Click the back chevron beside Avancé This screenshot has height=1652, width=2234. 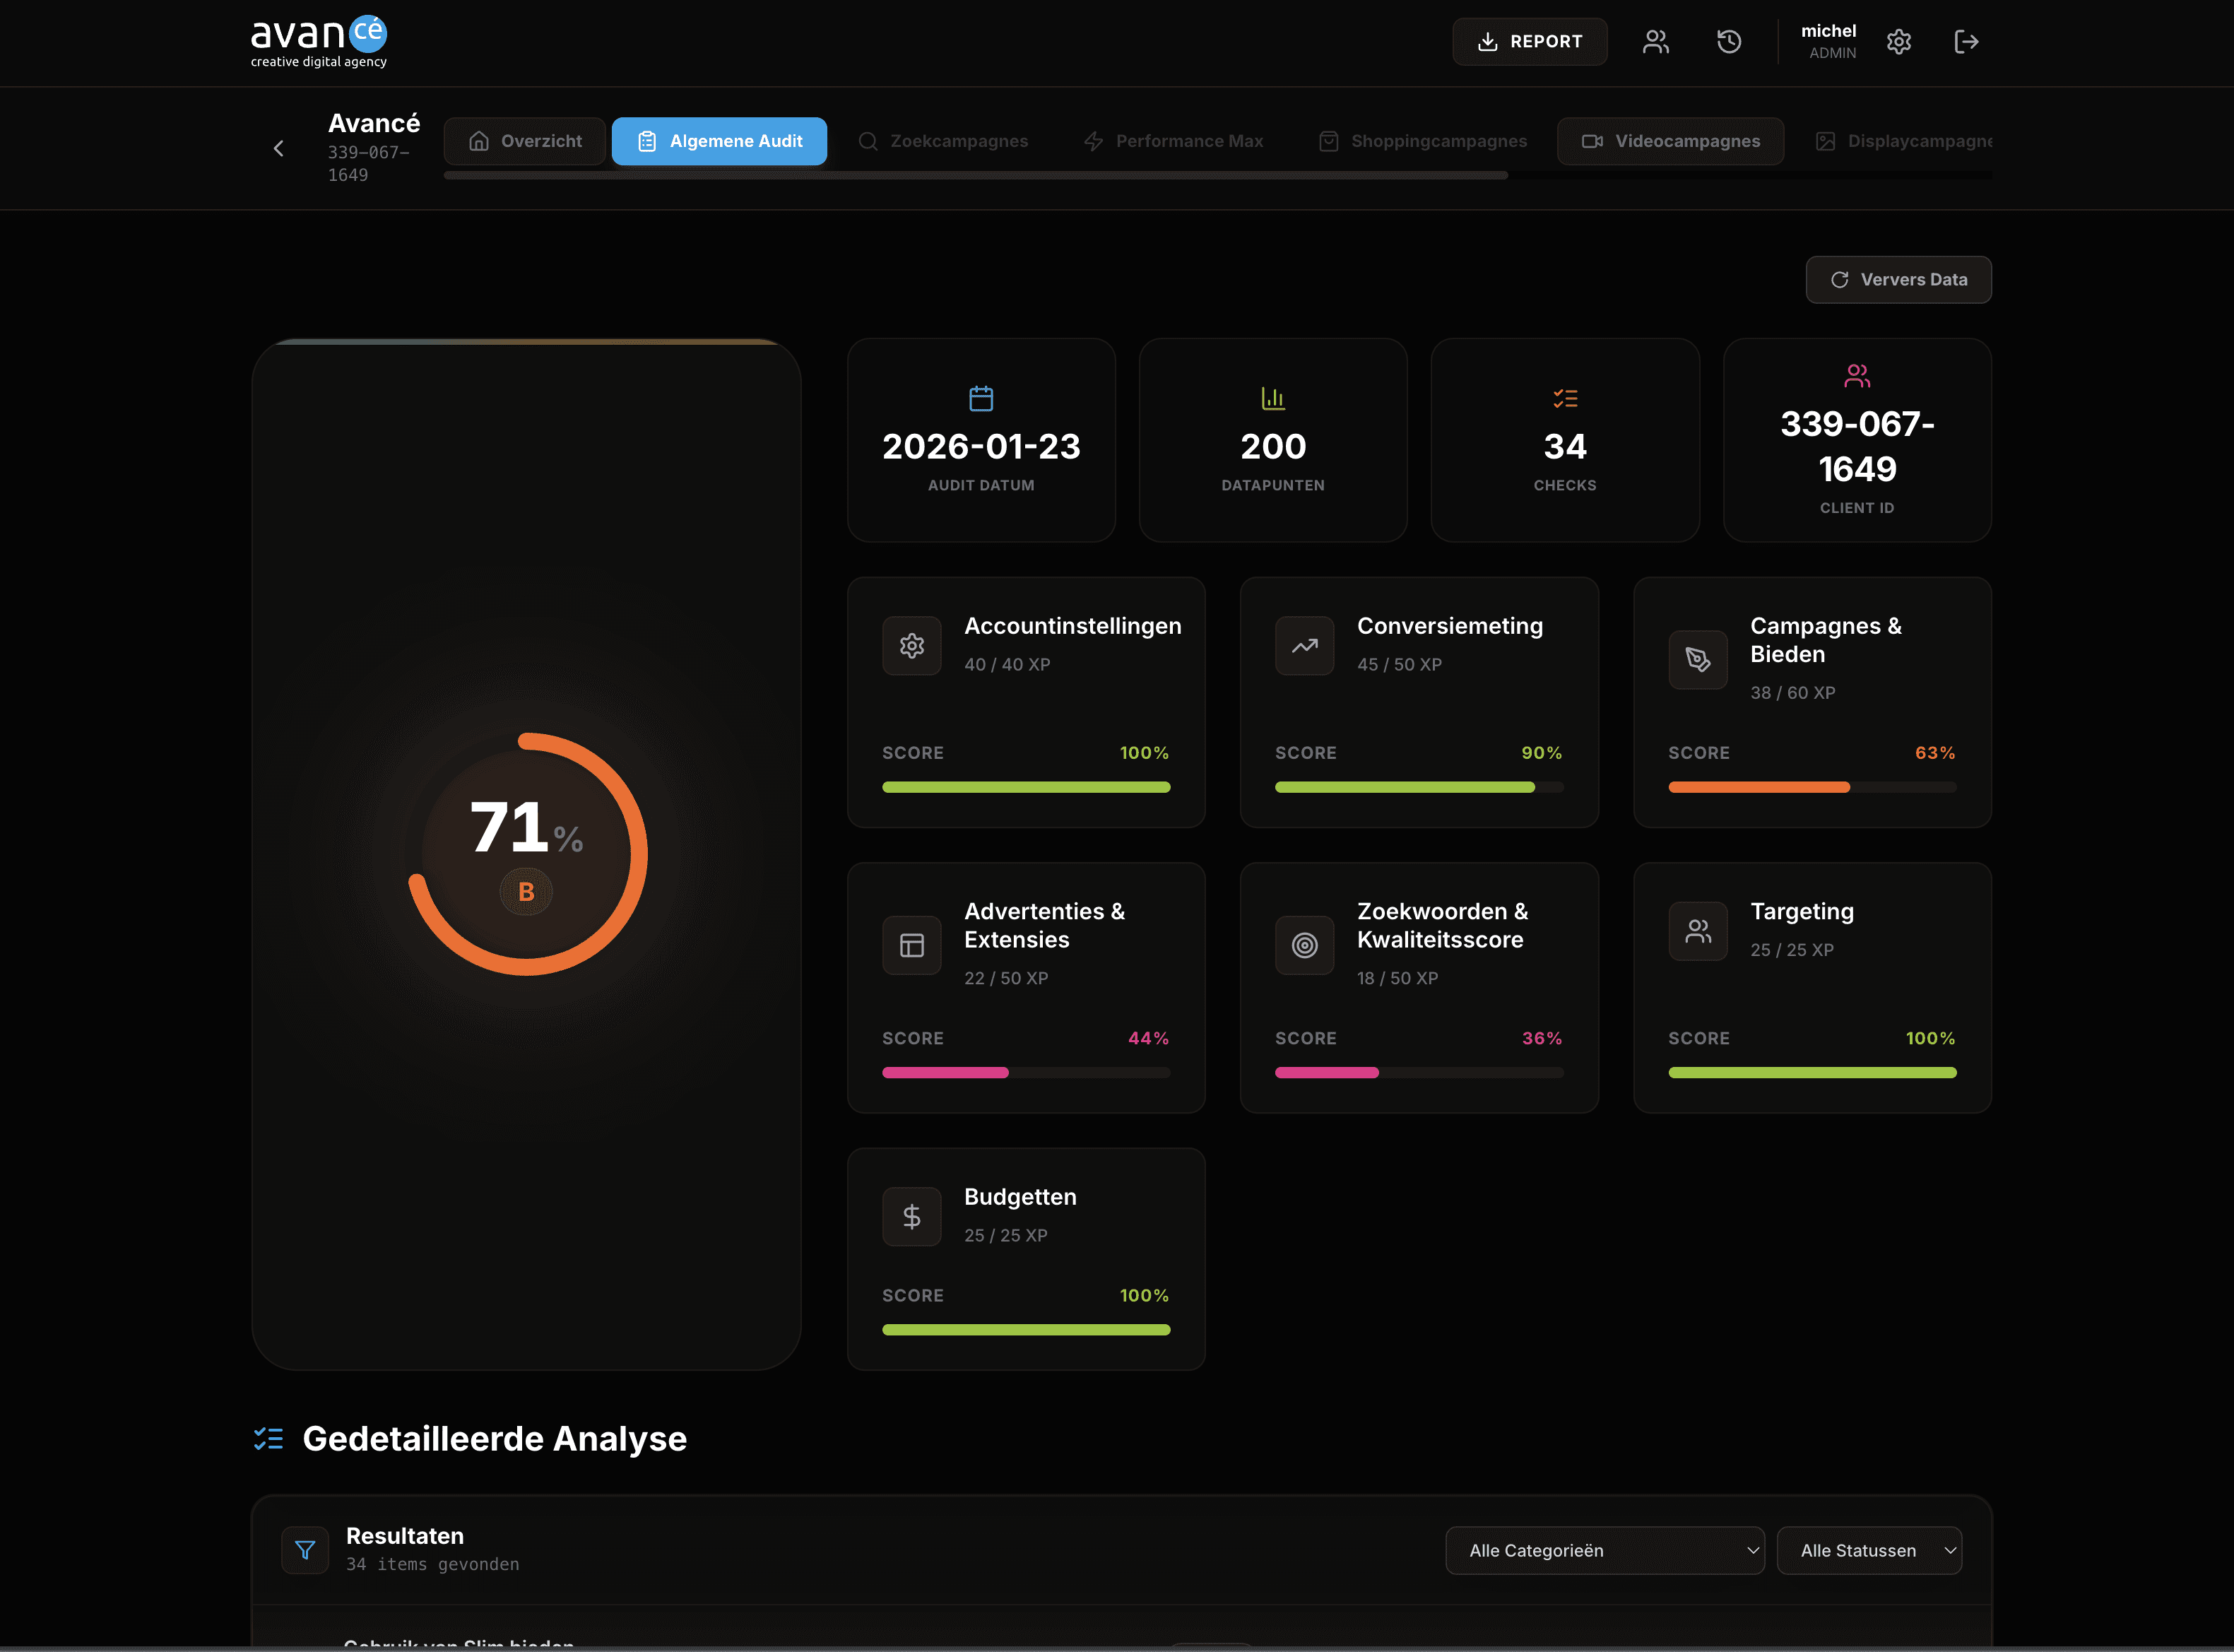(x=279, y=148)
